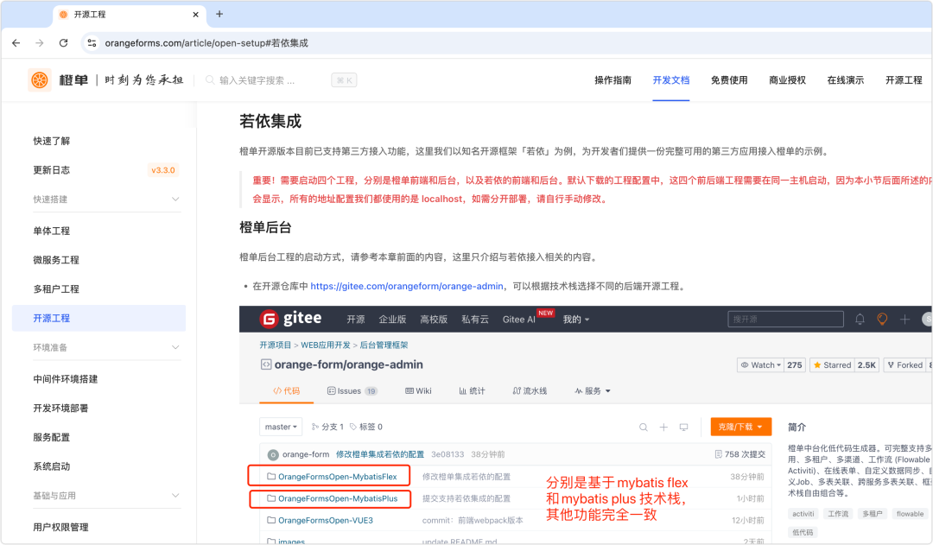Open 免费使用 navigation item
This screenshot has height=545, width=933.
click(x=729, y=79)
